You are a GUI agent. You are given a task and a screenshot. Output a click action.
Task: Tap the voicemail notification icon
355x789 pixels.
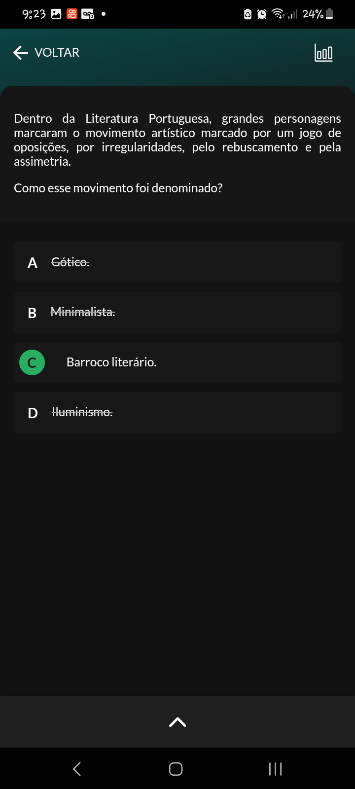(x=88, y=14)
